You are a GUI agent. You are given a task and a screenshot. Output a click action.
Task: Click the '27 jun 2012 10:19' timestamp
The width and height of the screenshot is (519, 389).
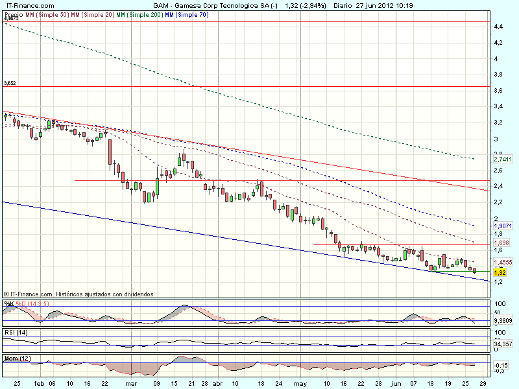(x=385, y=5)
